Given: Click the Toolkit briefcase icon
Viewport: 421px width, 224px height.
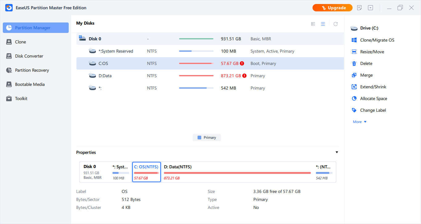Looking at the screenshot, I should (x=9, y=98).
